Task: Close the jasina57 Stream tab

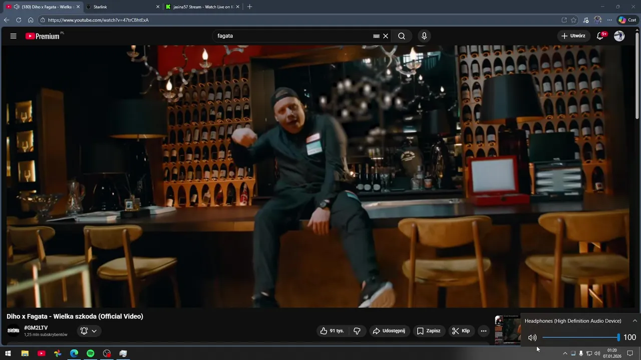Action: (x=238, y=7)
